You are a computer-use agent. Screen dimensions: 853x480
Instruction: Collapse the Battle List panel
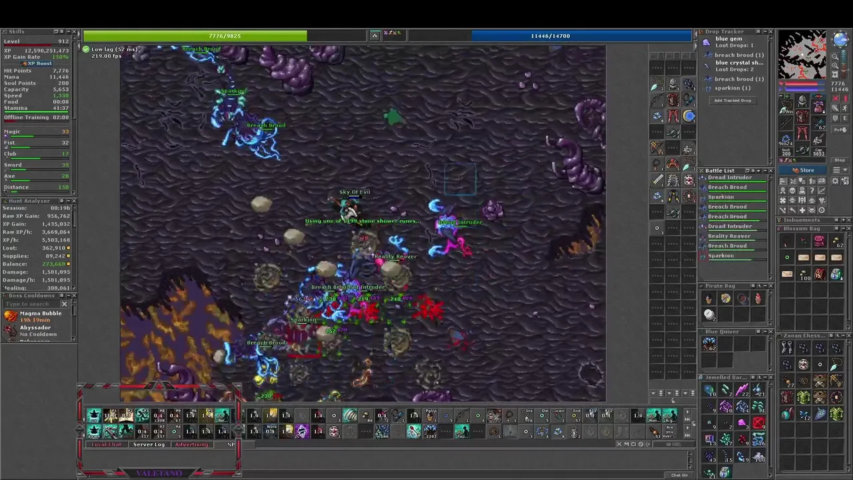point(765,171)
